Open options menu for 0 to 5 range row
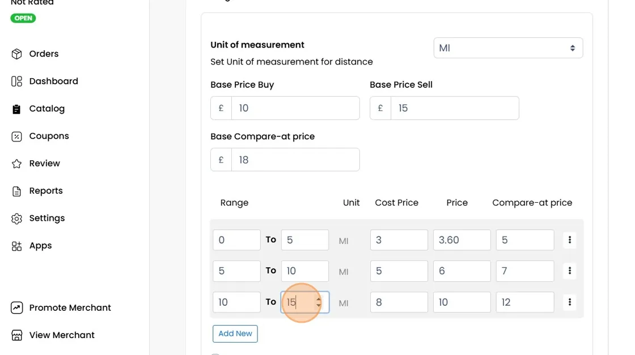Screen dimensions: 635x355 tap(569, 239)
